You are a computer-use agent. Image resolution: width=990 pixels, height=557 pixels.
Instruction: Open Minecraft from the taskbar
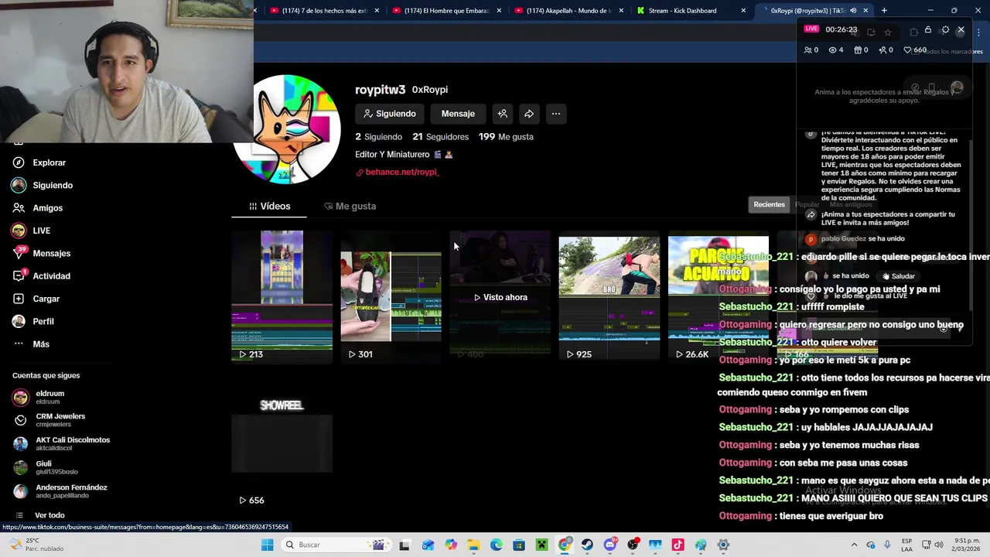pos(541,545)
